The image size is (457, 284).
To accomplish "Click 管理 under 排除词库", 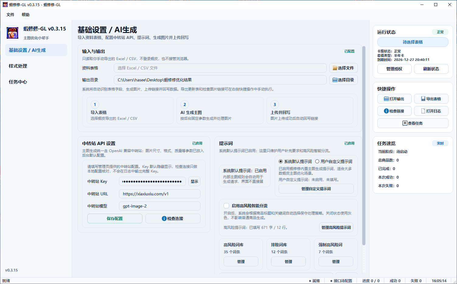I will (288, 261).
